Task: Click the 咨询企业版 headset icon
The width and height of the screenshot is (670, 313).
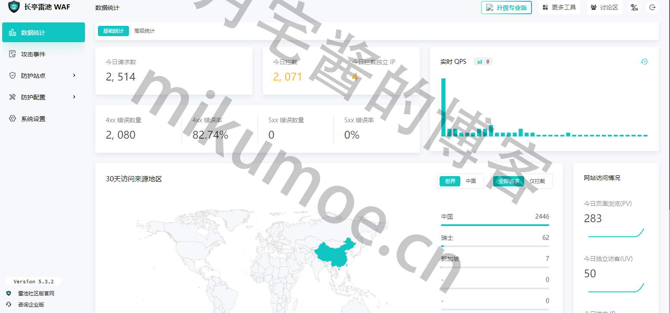Action: point(9,304)
